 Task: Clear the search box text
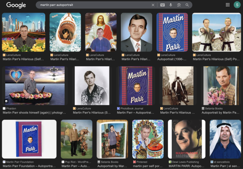[153, 5]
